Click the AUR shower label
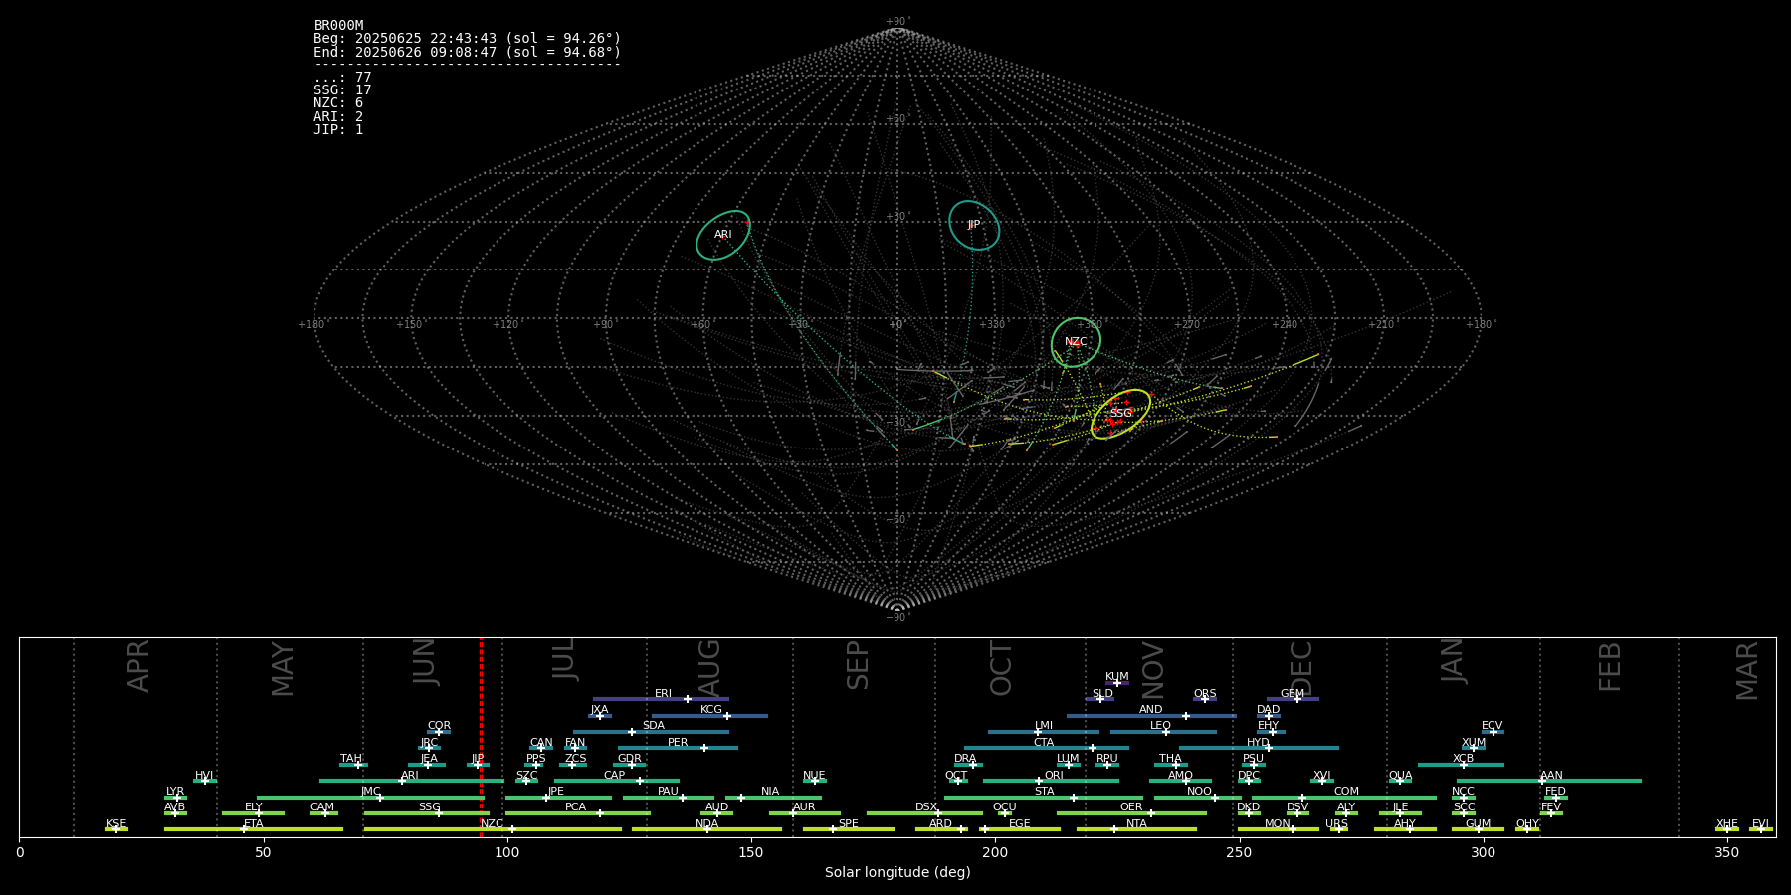1791x895 pixels. tap(804, 807)
